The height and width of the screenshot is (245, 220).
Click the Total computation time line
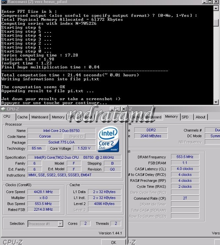pyautogui.click(x=70, y=75)
